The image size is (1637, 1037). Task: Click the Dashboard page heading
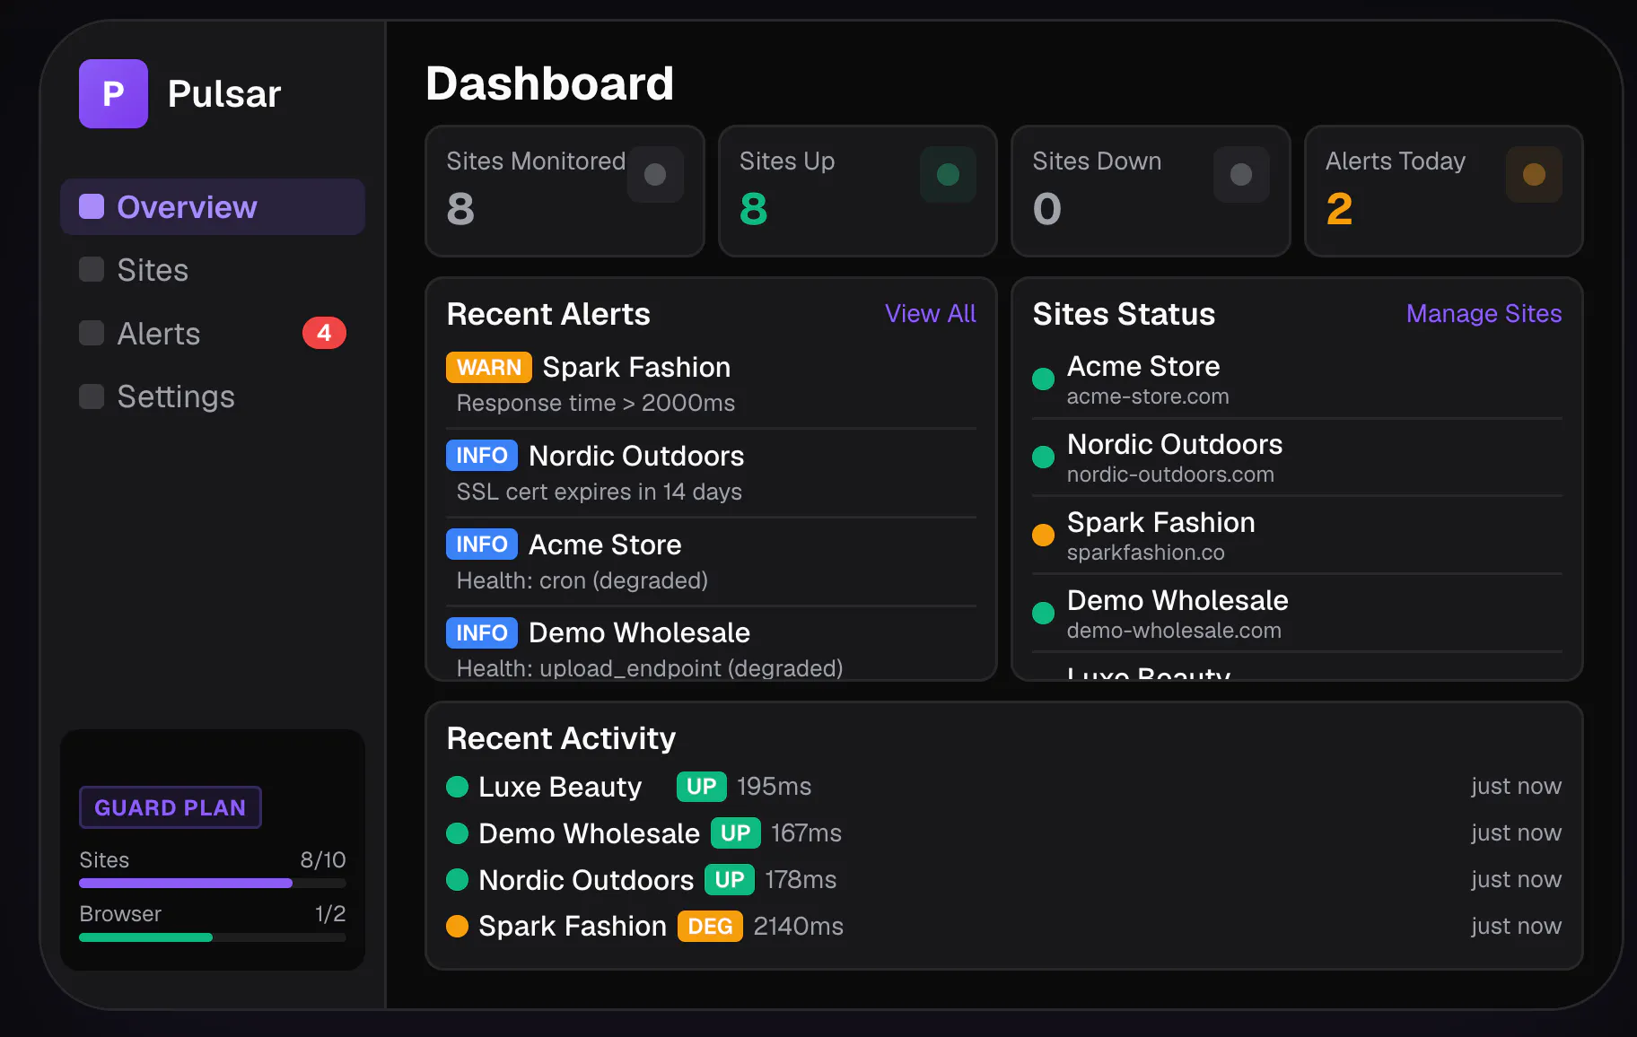click(549, 83)
